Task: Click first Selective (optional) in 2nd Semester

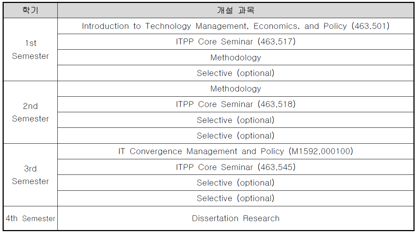Action: 236,120
